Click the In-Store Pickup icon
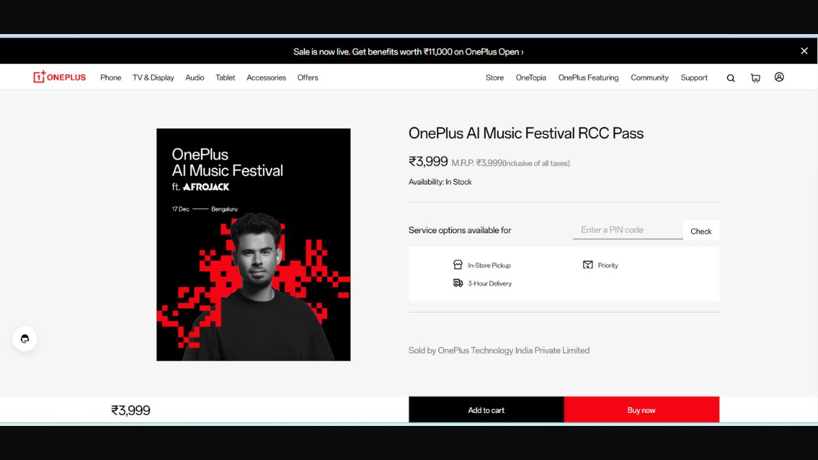This screenshot has height=460, width=818. (x=458, y=265)
